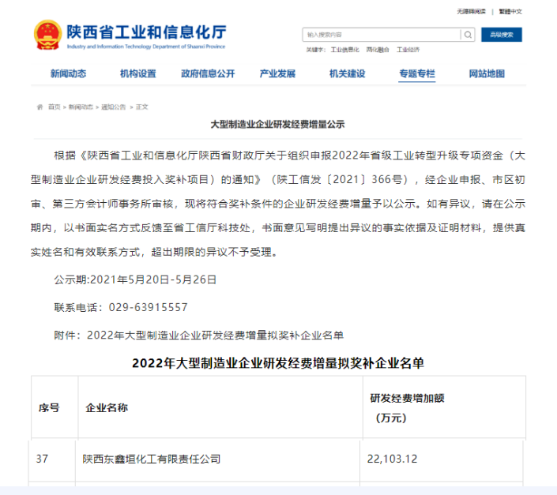
Task: Open the 新闻动态 menu
Action: (68, 73)
